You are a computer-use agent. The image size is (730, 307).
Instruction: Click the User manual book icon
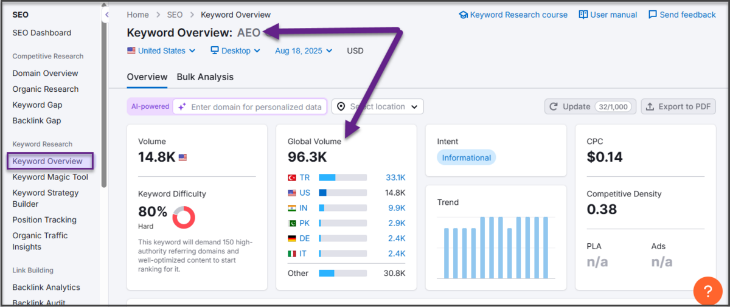tap(583, 15)
